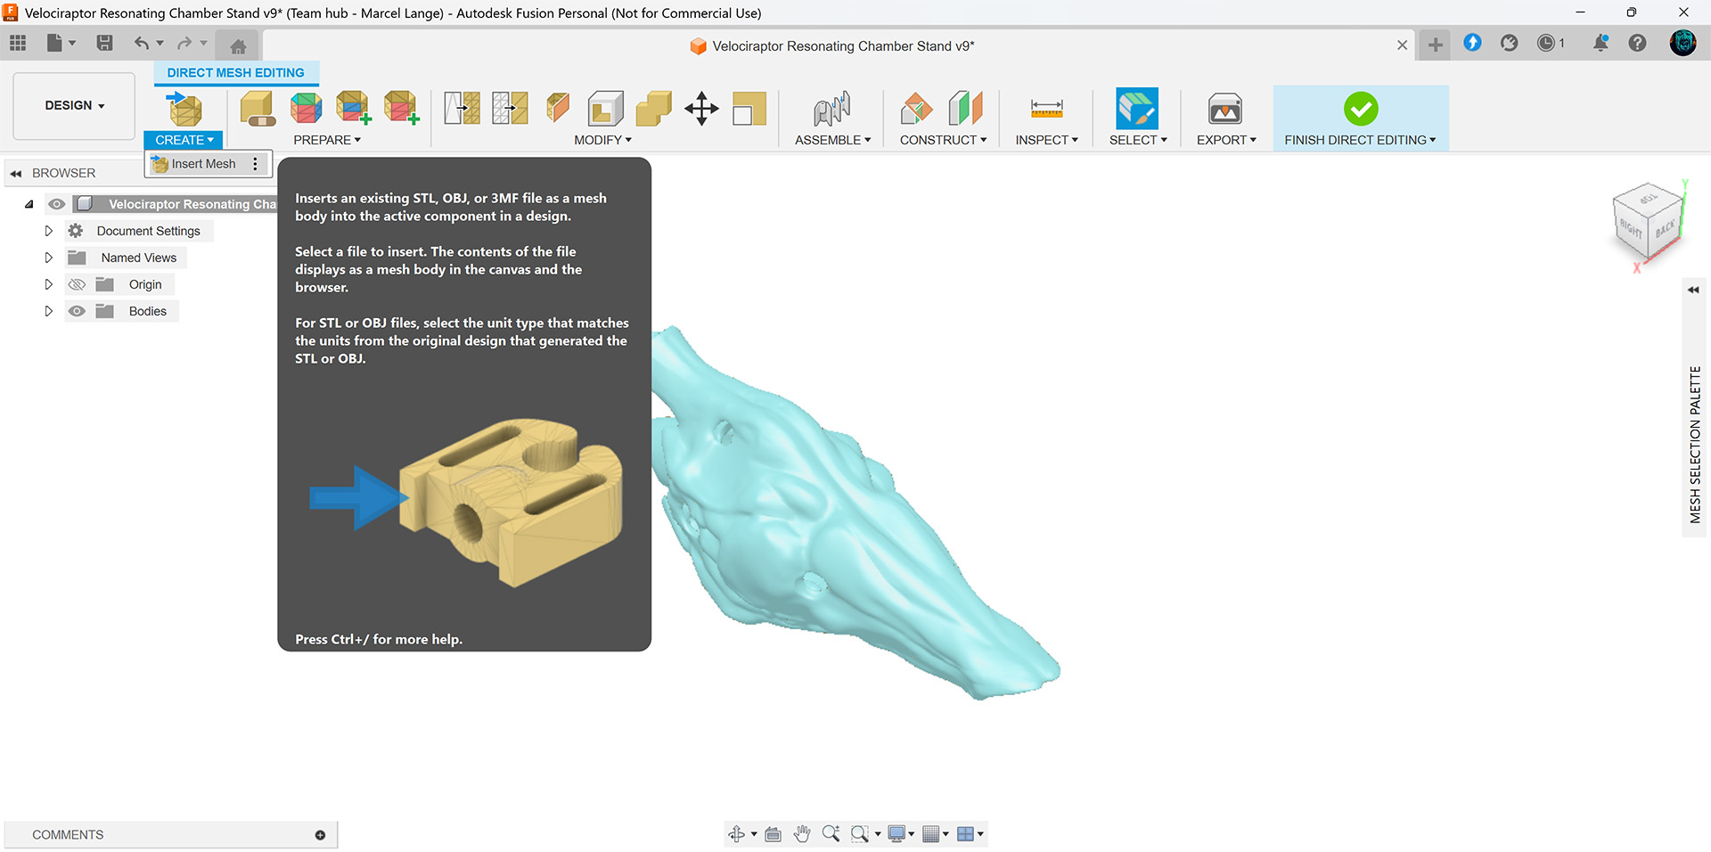Open the INSPECT menu

tap(1046, 140)
